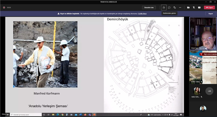Click the 'Manfred Korfmann' caption text
Image resolution: width=217 pixels, height=117 pixels.
[47, 93]
